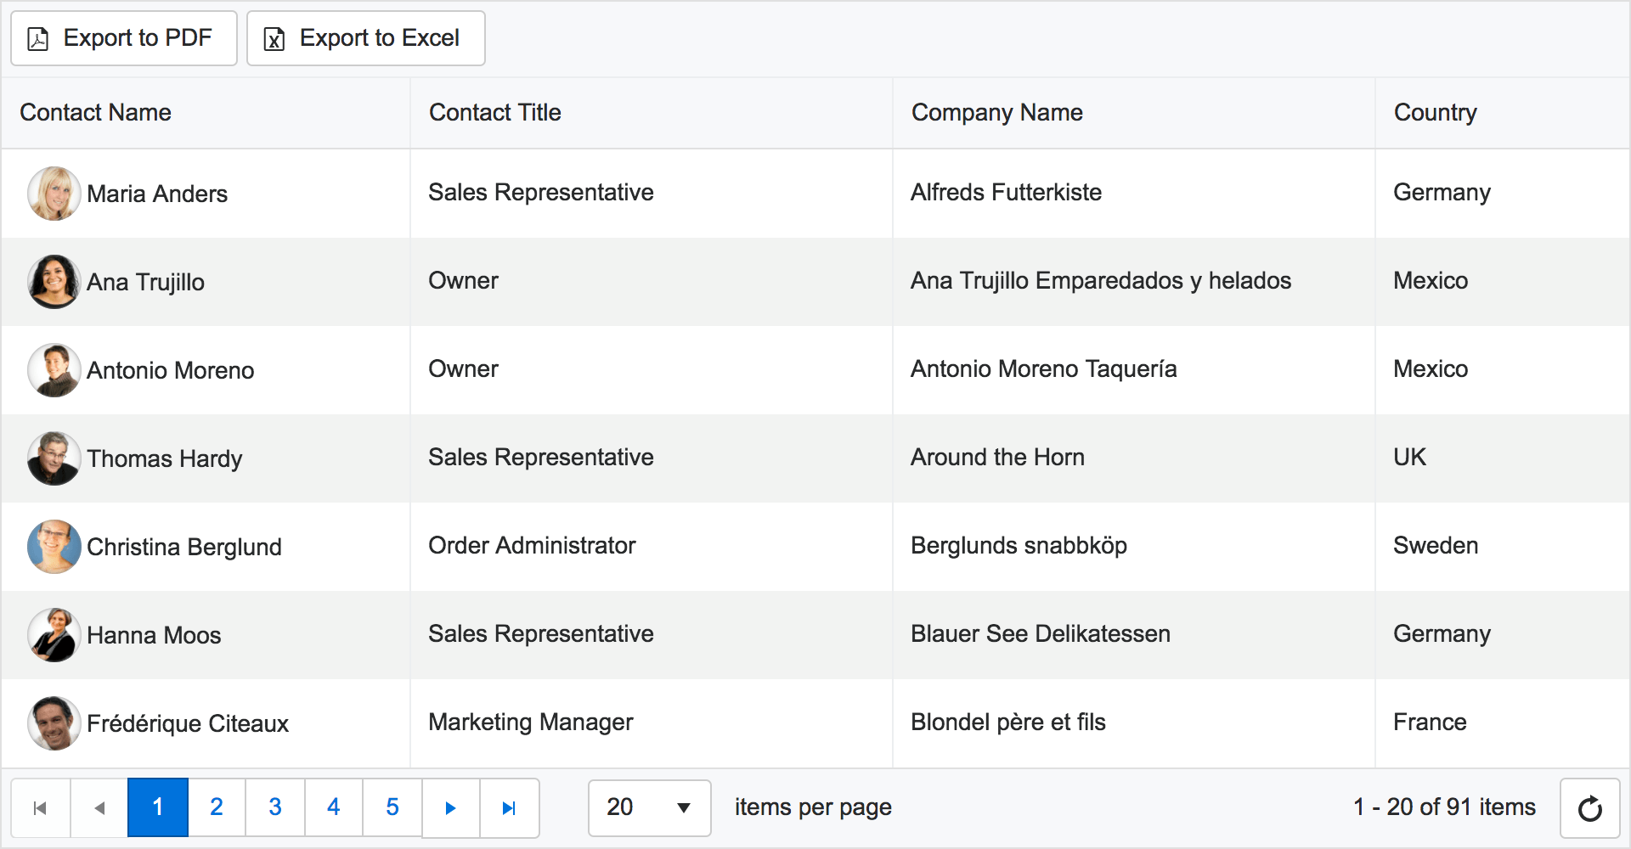Sort by the Contact Name column header
The image size is (1631, 849).
[x=96, y=112]
